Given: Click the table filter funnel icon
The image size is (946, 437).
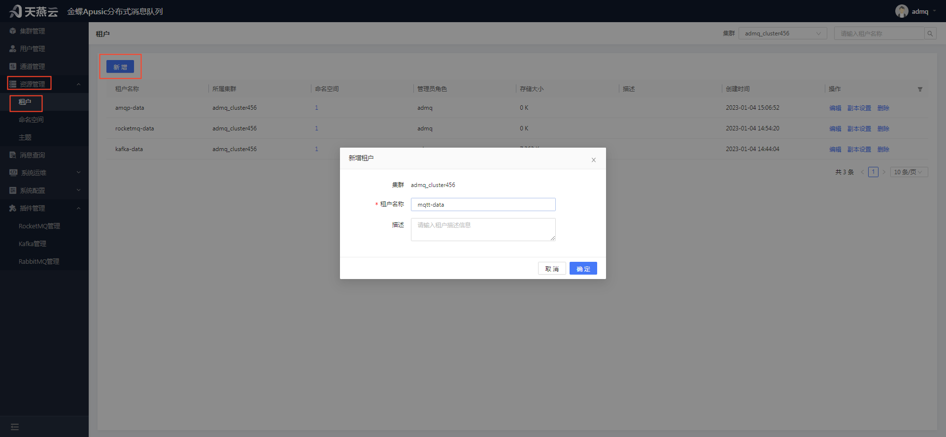Looking at the screenshot, I should pyautogui.click(x=920, y=89).
